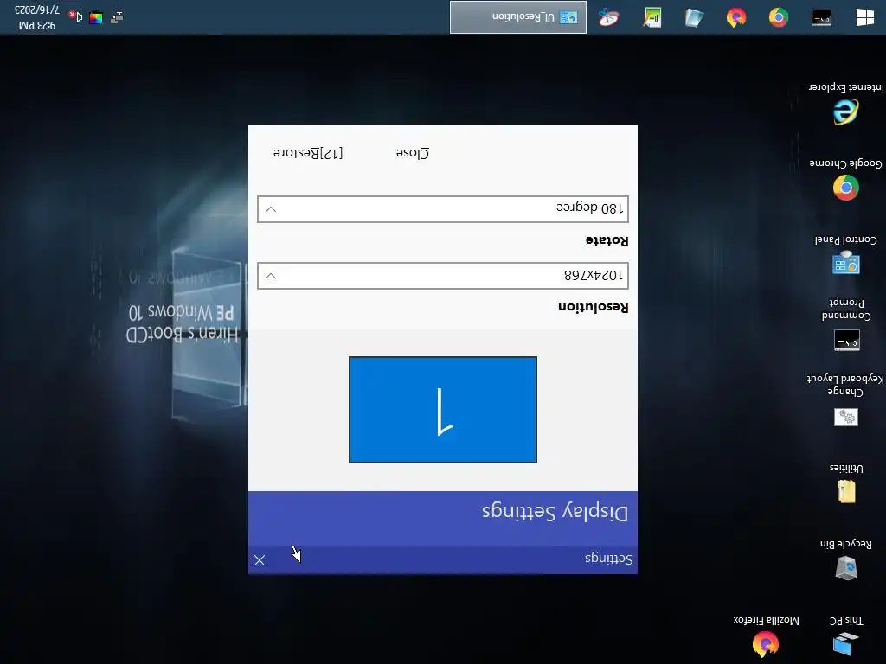Click the muted volume tray icon

tap(76, 17)
